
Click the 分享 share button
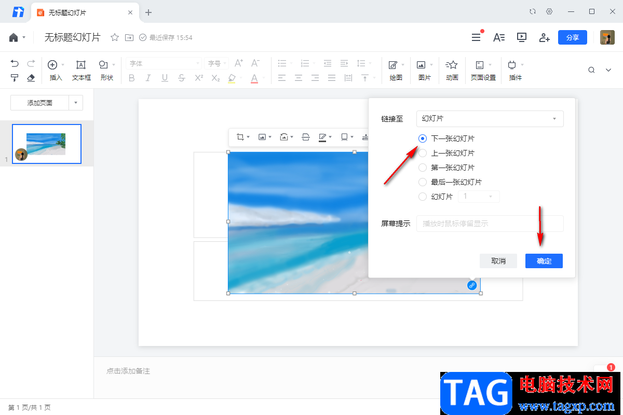[573, 37]
